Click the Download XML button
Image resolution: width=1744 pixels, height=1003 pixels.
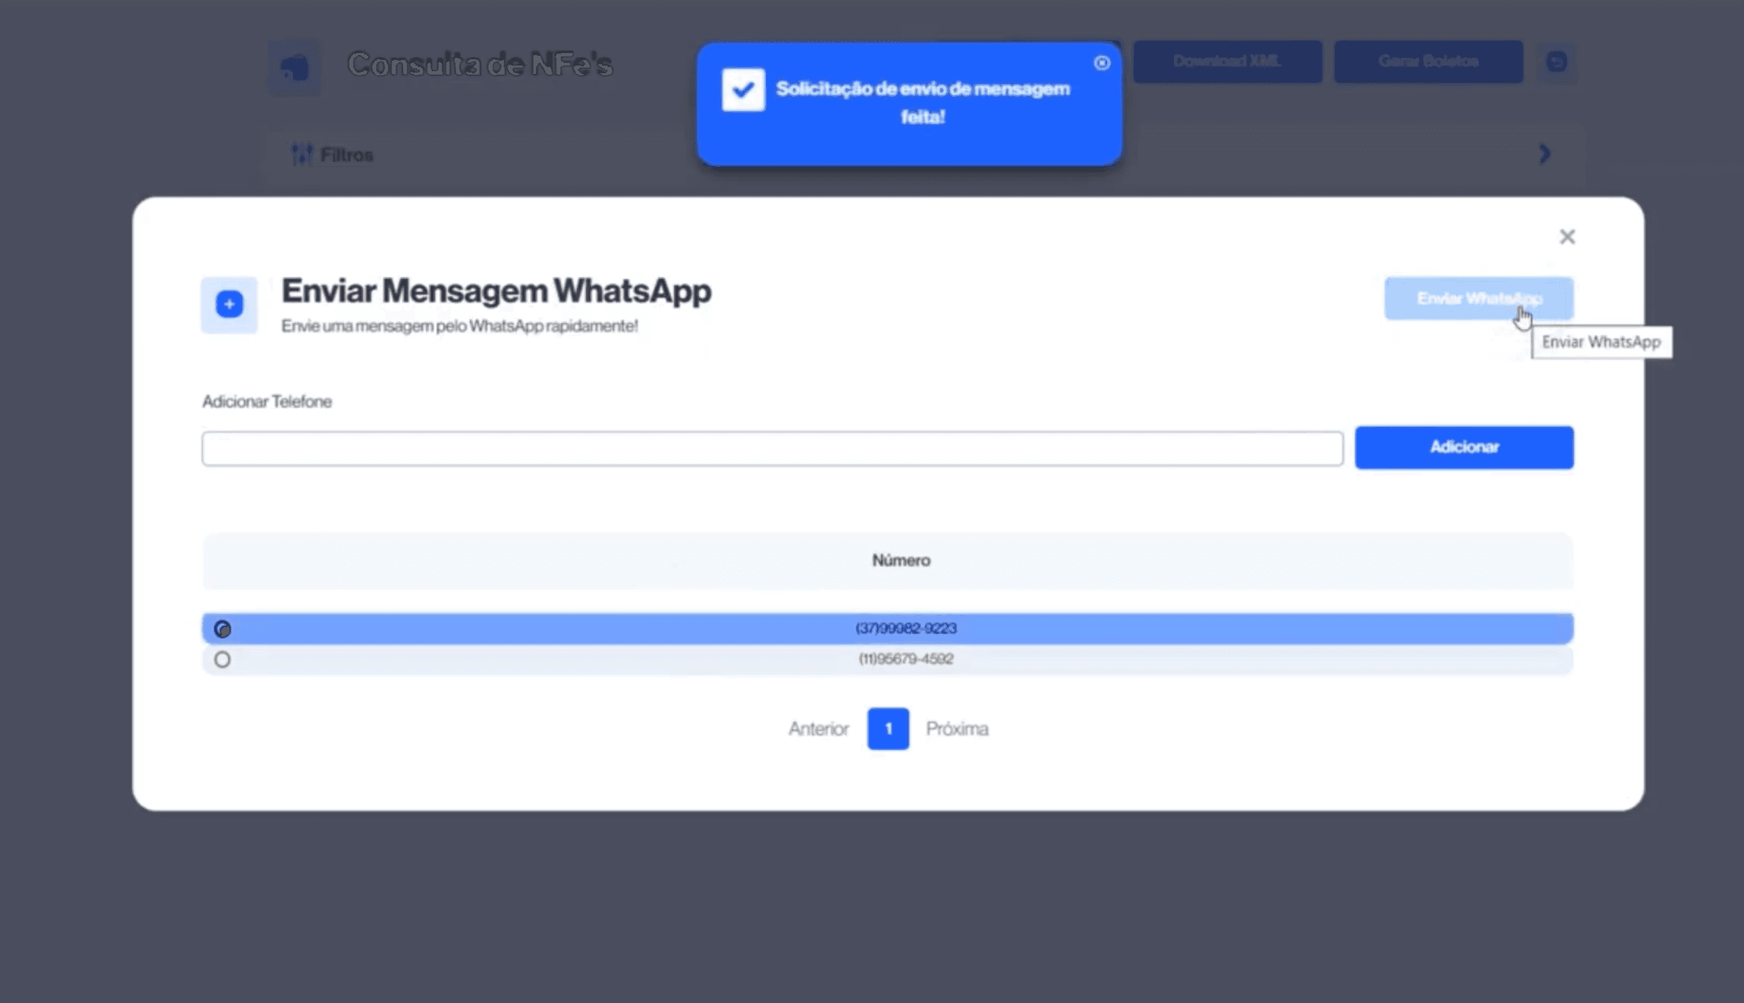(x=1228, y=61)
